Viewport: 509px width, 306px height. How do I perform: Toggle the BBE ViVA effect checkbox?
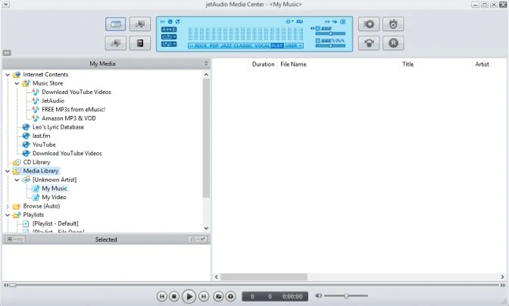tap(318, 41)
